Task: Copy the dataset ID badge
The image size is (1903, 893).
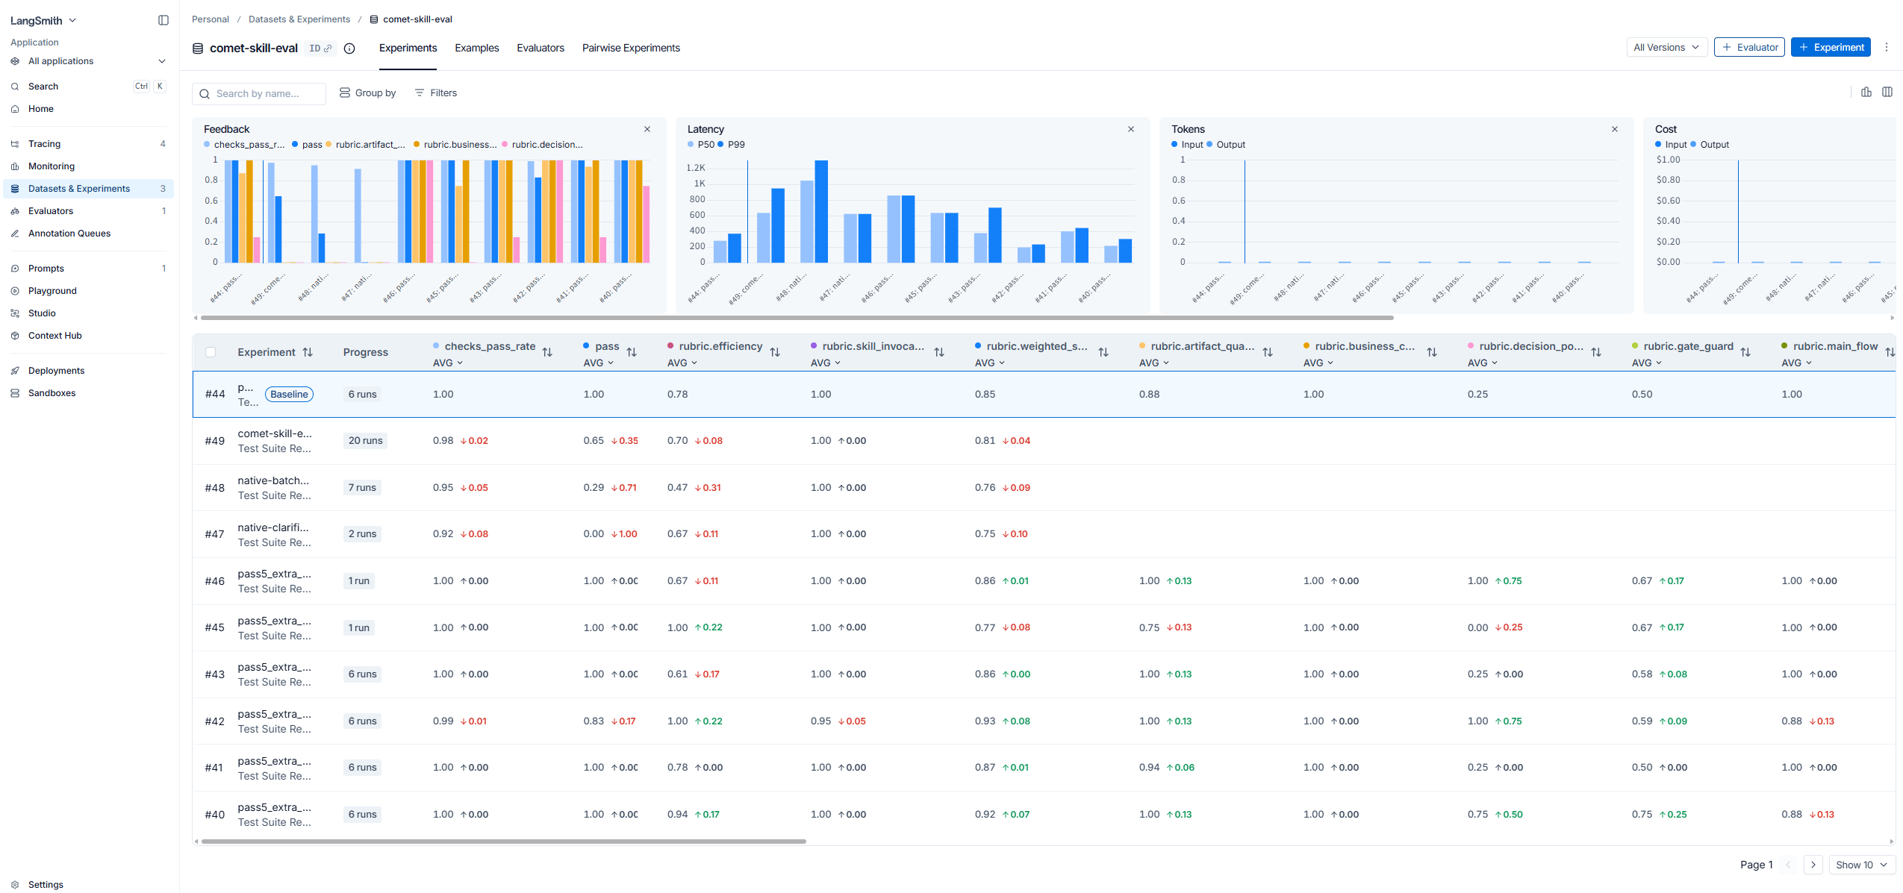Action: [x=320, y=48]
